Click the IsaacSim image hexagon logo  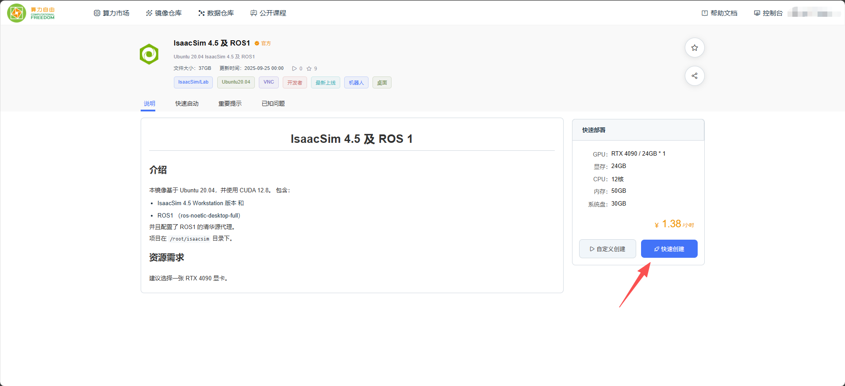point(149,54)
